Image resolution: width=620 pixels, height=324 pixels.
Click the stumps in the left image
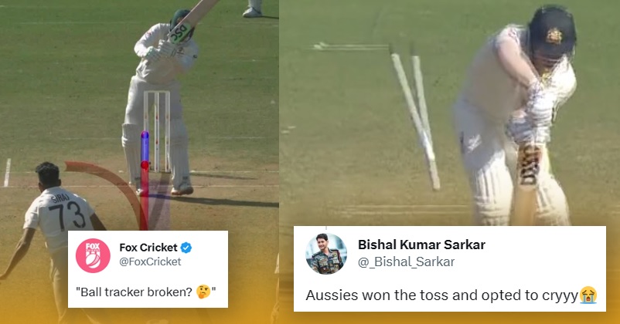click(157, 131)
